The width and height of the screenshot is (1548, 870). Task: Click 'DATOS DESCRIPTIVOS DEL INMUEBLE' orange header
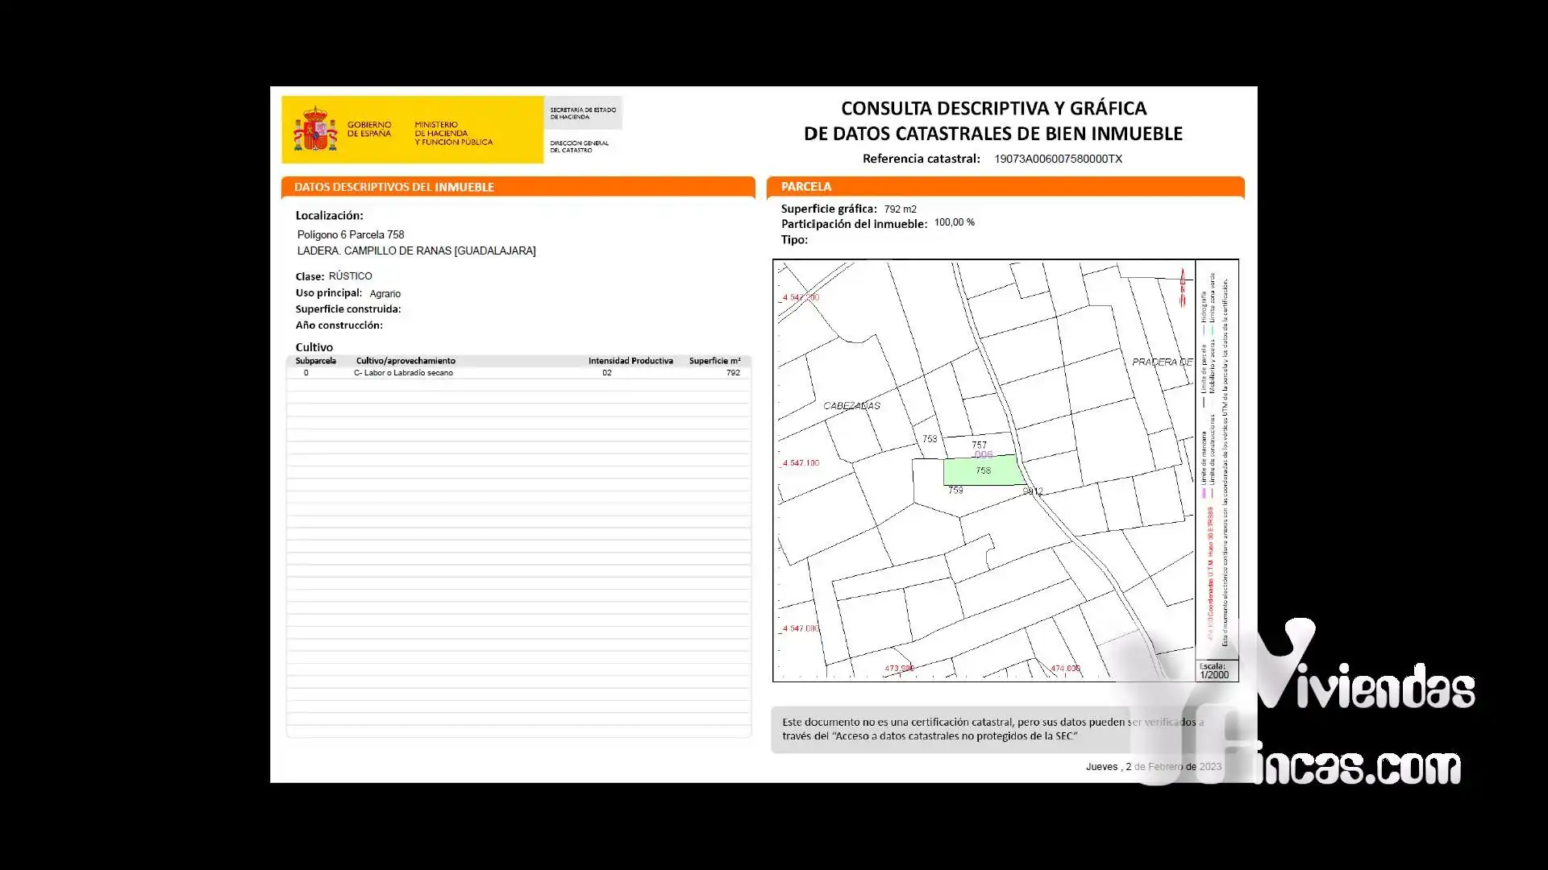click(x=518, y=187)
